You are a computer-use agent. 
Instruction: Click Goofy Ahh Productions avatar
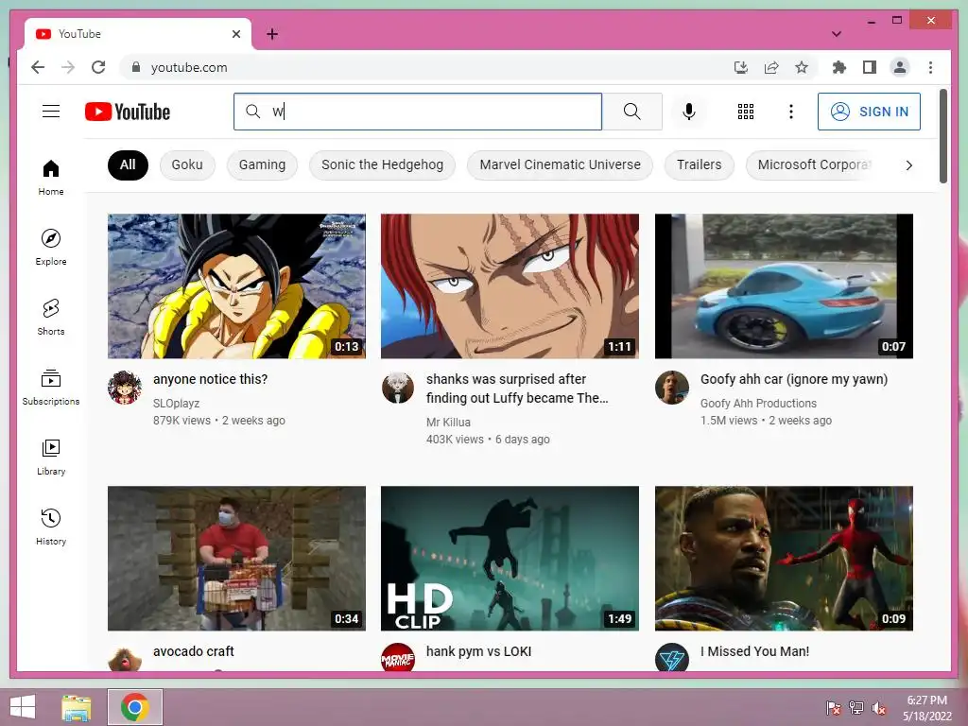[x=672, y=388]
